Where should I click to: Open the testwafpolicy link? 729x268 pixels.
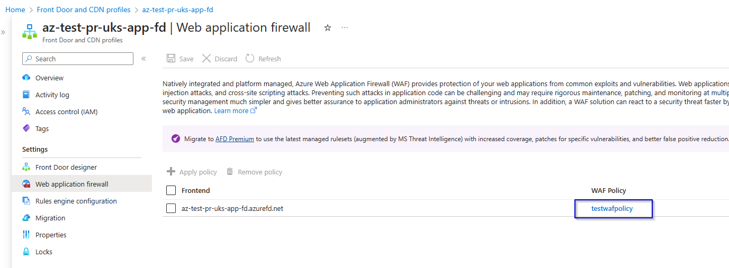point(612,208)
